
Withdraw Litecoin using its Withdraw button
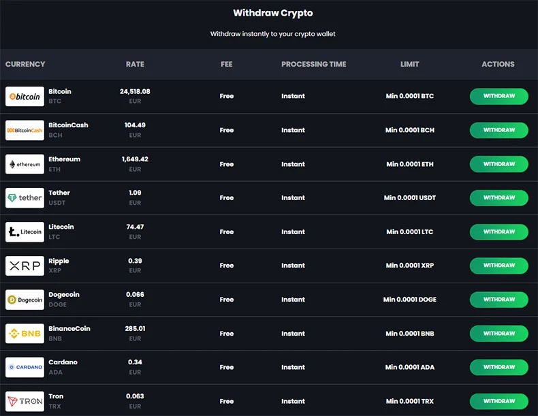499,232
